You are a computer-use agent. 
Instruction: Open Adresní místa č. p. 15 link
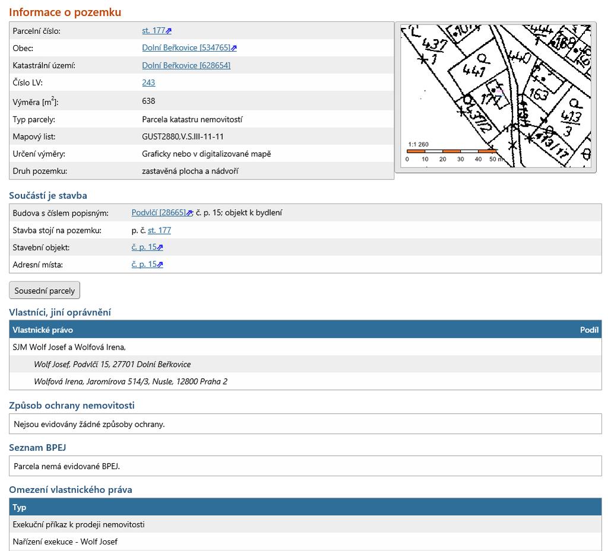144,264
